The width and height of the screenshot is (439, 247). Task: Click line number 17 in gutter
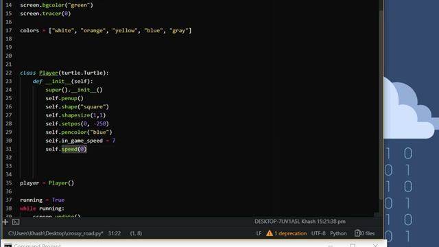pos(9,30)
